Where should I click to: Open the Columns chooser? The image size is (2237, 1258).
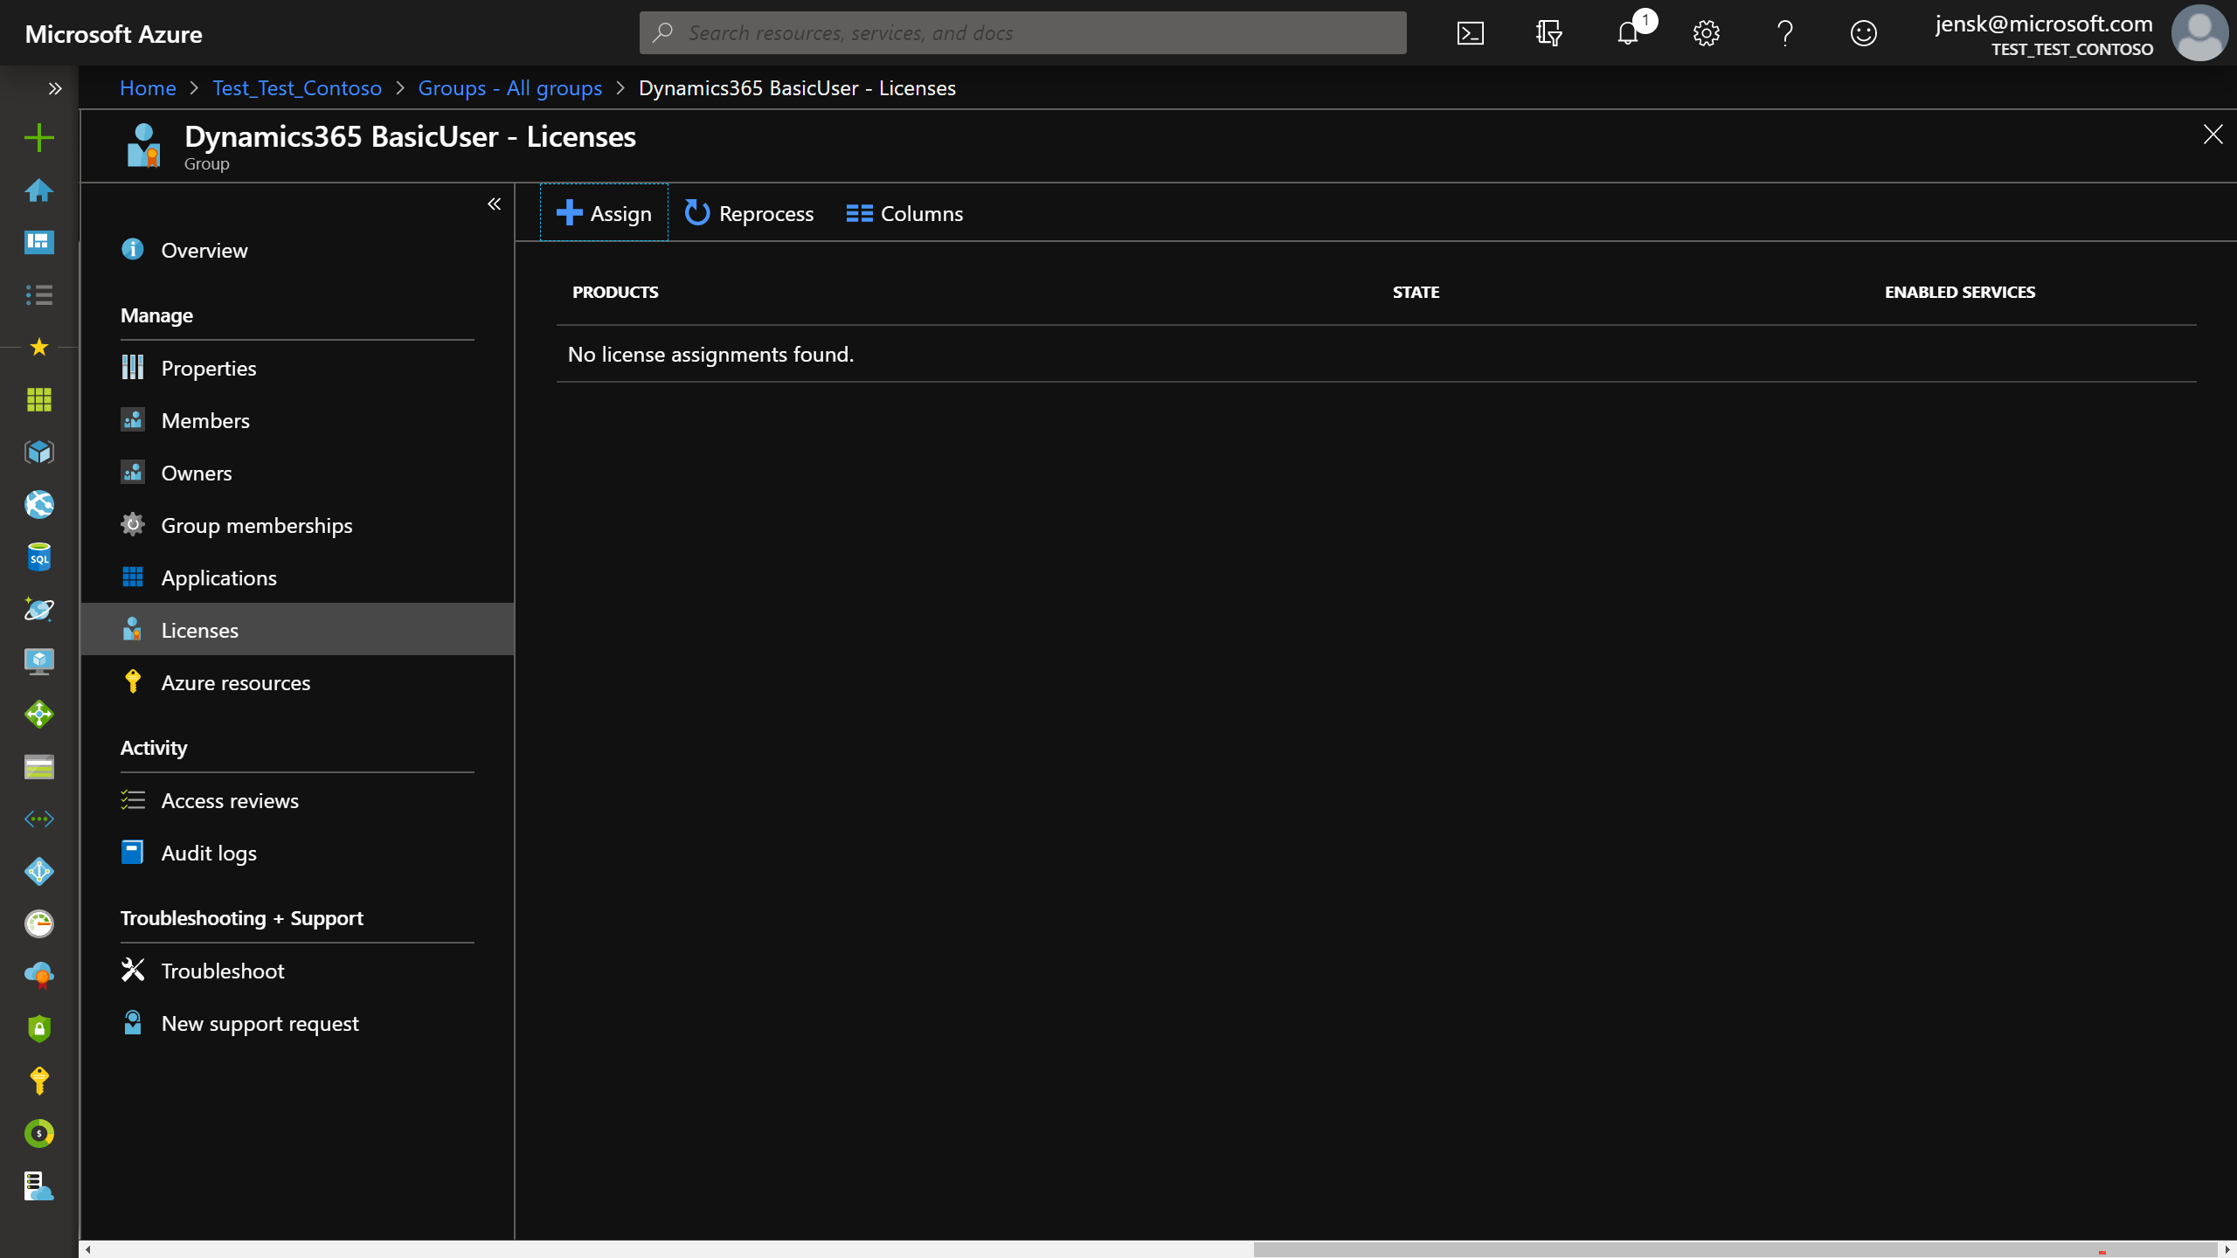pyautogui.click(x=904, y=213)
